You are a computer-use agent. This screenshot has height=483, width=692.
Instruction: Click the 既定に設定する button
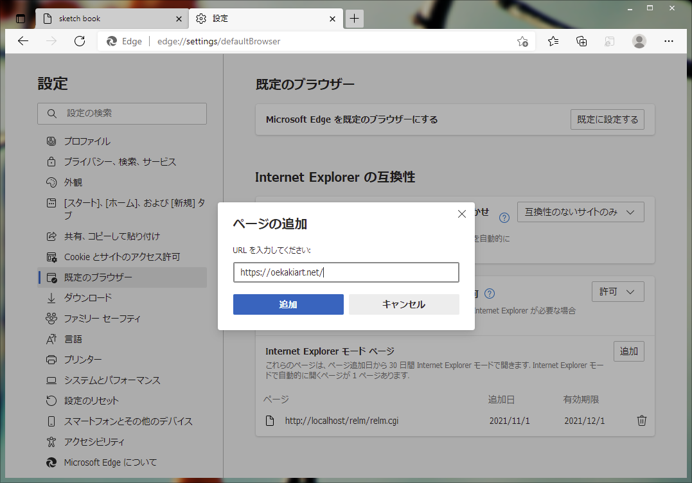tap(607, 119)
